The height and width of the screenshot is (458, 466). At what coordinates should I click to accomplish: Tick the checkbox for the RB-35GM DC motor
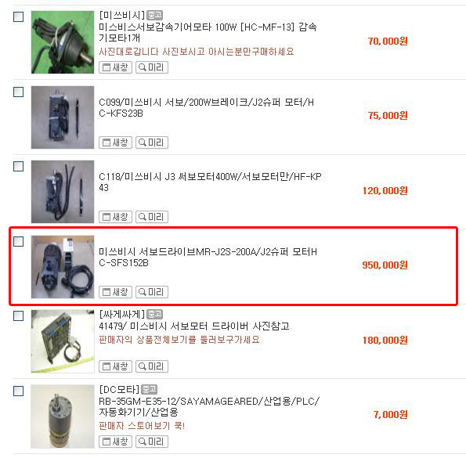pos(19,391)
